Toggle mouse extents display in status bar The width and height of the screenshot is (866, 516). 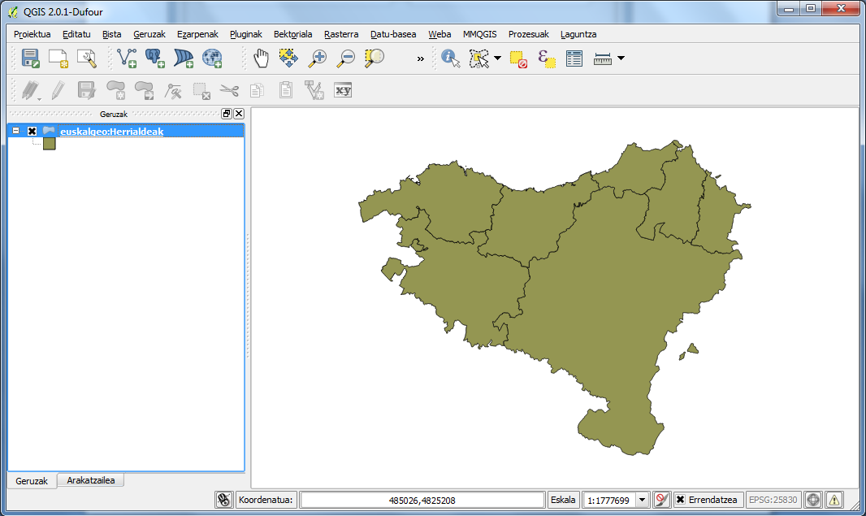tap(224, 500)
